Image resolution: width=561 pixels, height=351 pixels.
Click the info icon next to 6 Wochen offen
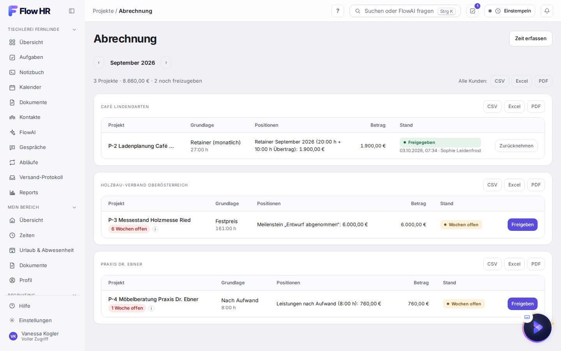pos(155,229)
